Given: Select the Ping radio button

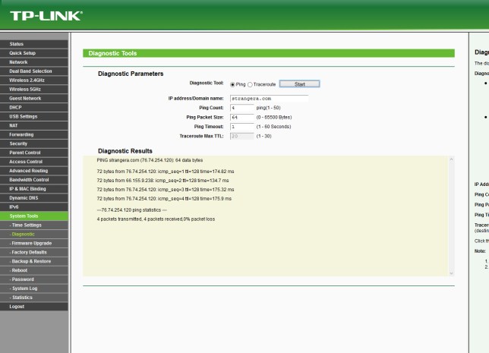Looking at the screenshot, I should click(233, 84).
